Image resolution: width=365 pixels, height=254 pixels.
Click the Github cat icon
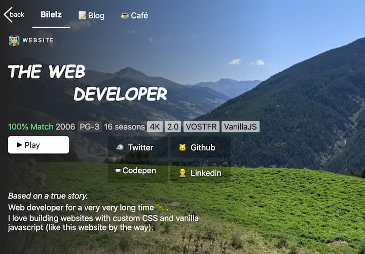pyautogui.click(x=182, y=147)
